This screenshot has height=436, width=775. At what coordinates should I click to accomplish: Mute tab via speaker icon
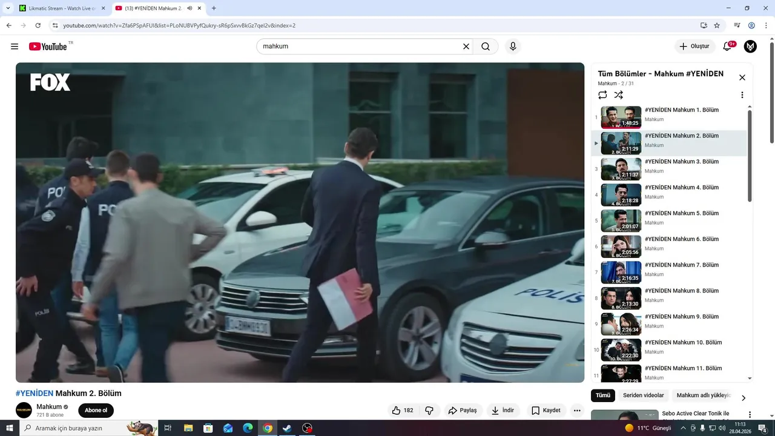(190, 8)
